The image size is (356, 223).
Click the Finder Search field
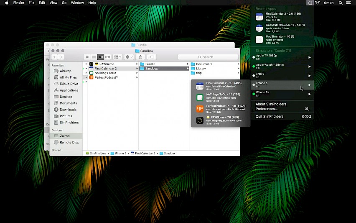(x=208, y=57)
